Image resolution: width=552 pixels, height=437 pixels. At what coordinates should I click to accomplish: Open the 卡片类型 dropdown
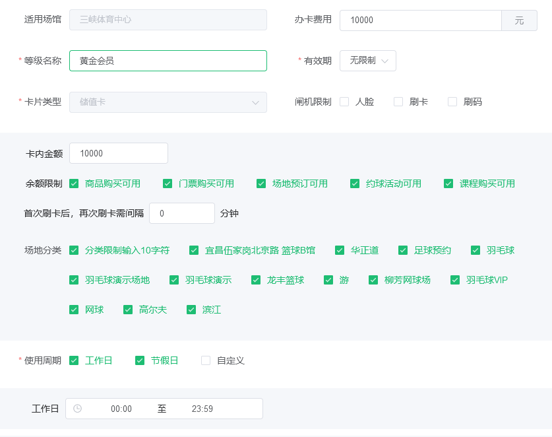click(x=167, y=102)
